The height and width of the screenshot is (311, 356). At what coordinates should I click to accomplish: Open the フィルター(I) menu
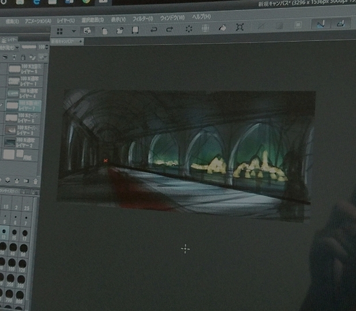click(x=142, y=19)
